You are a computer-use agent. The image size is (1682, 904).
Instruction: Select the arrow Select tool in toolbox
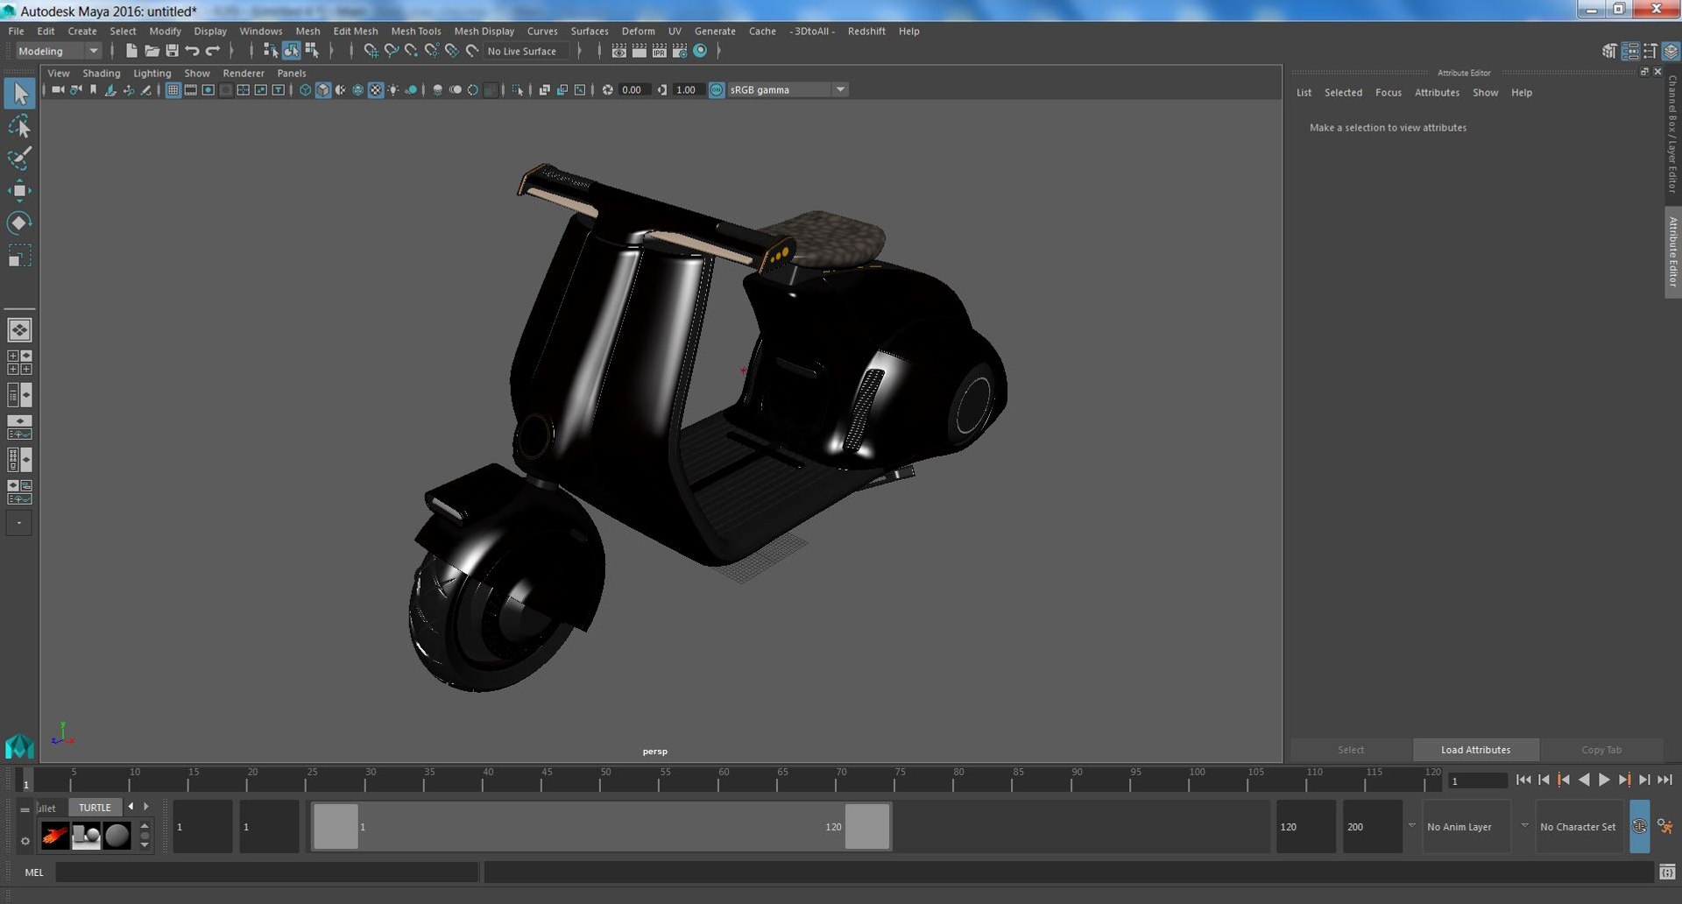point(19,94)
